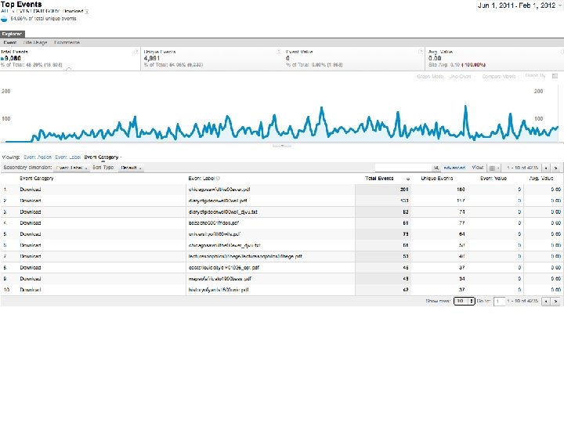Switch to the Ecommerce tab
This screenshot has width=564, height=423.
point(67,42)
